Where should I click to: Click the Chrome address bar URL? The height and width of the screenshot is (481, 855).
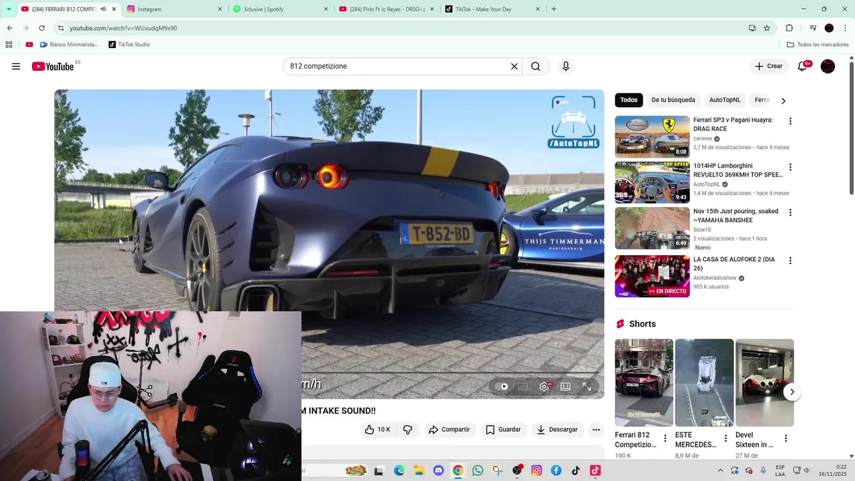point(124,28)
